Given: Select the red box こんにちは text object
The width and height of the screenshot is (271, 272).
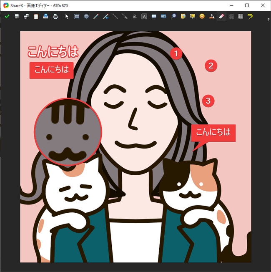Looking at the screenshot, I should pyautogui.click(x=52, y=71).
